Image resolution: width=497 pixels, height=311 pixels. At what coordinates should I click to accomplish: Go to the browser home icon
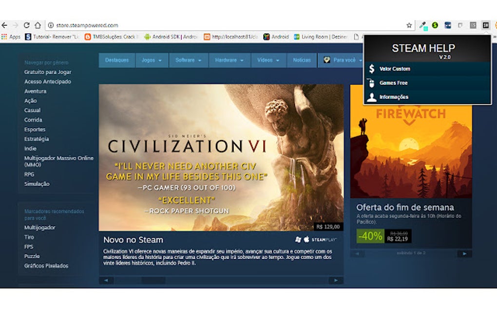pos(38,25)
